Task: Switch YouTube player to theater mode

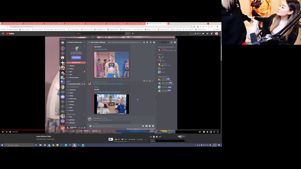Action: [x=214, y=132]
